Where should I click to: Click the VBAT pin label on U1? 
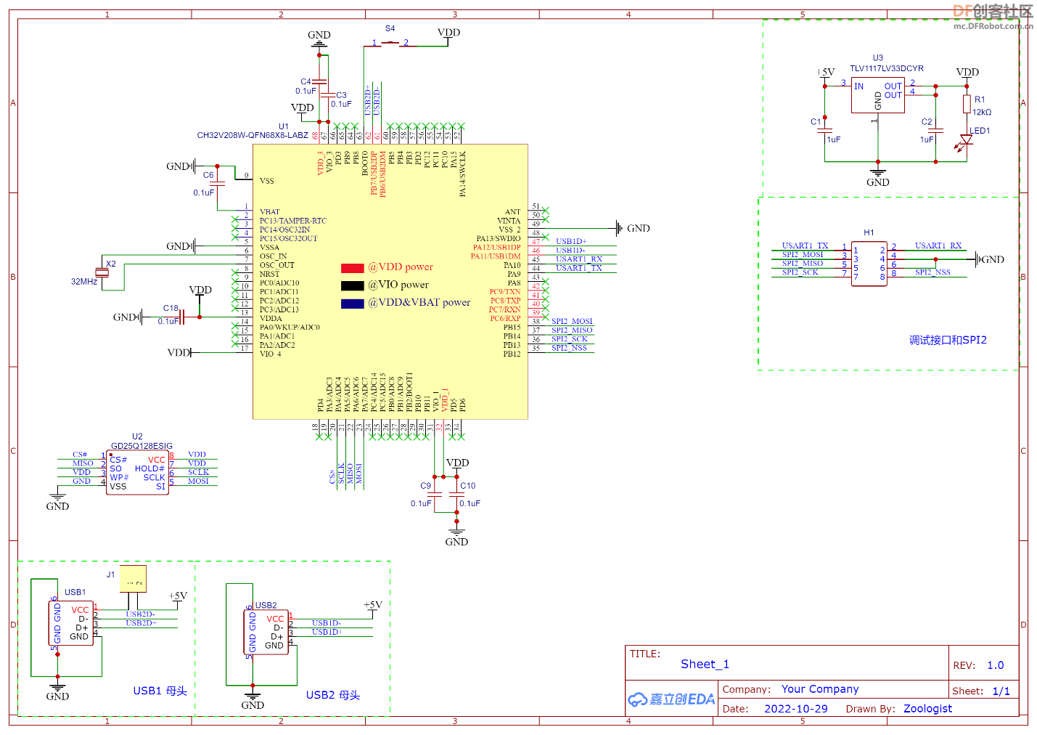click(270, 212)
